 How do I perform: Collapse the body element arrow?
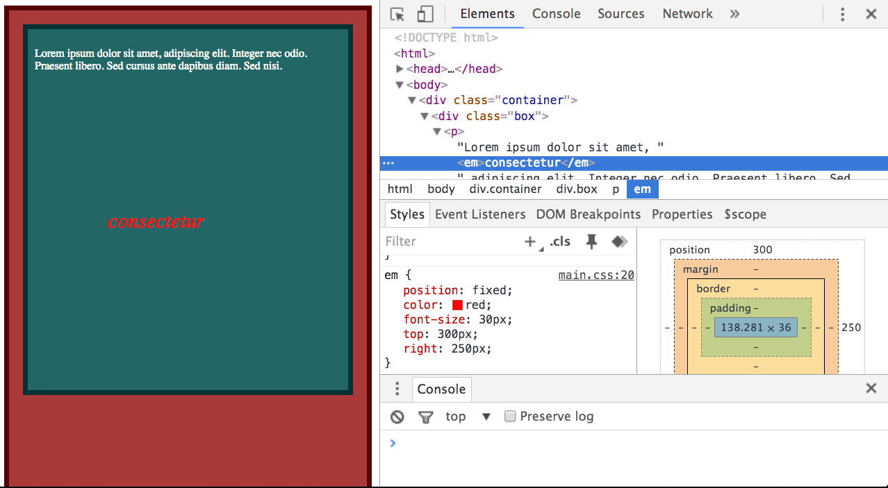coord(400,85)
